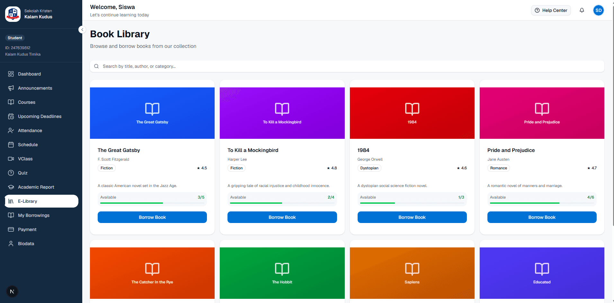Screen dimensions: 614x303
Task: Click the page vertical scrollbar
Action: 612,116
